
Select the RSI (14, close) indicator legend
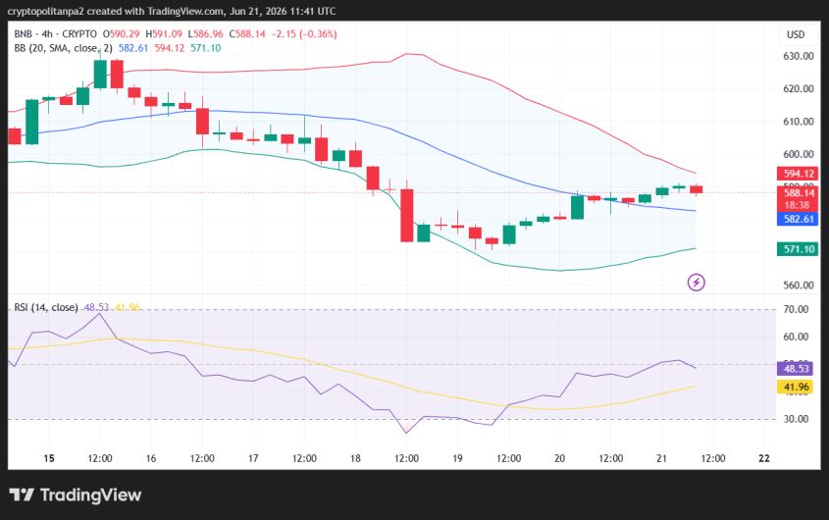[46, 307]
